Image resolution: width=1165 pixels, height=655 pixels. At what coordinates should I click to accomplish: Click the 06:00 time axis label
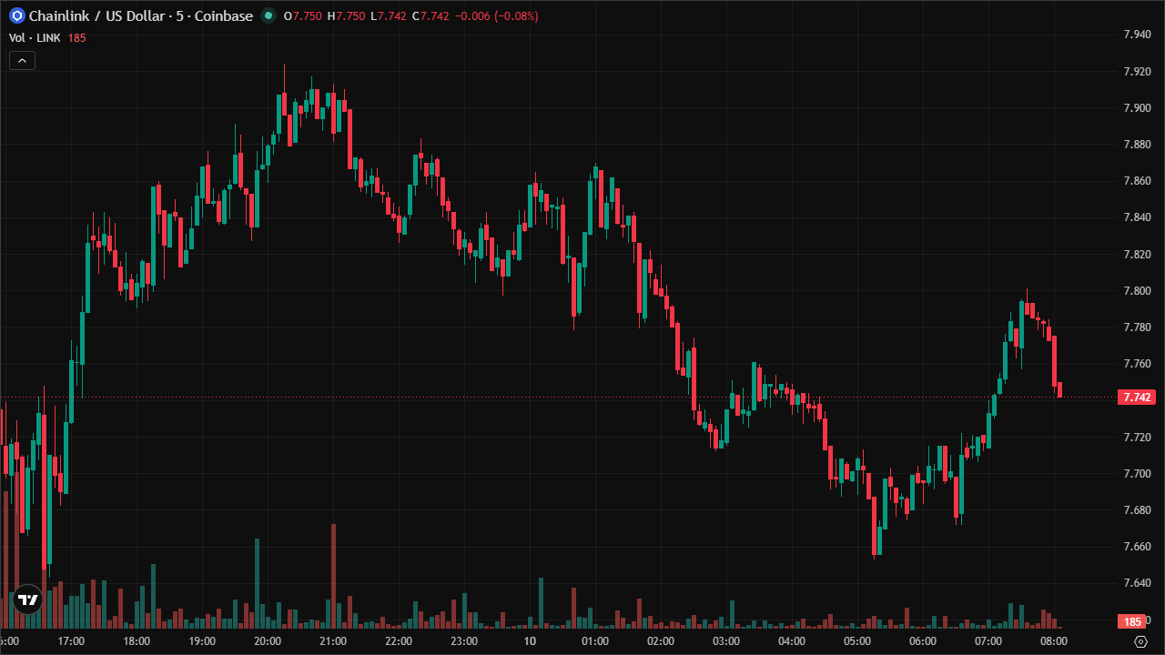(x=923, y=641)
